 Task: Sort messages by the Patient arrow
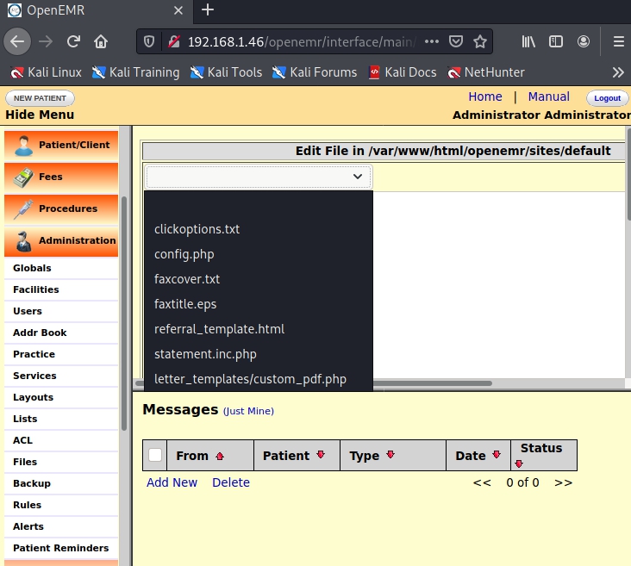[x=321, y=455]
